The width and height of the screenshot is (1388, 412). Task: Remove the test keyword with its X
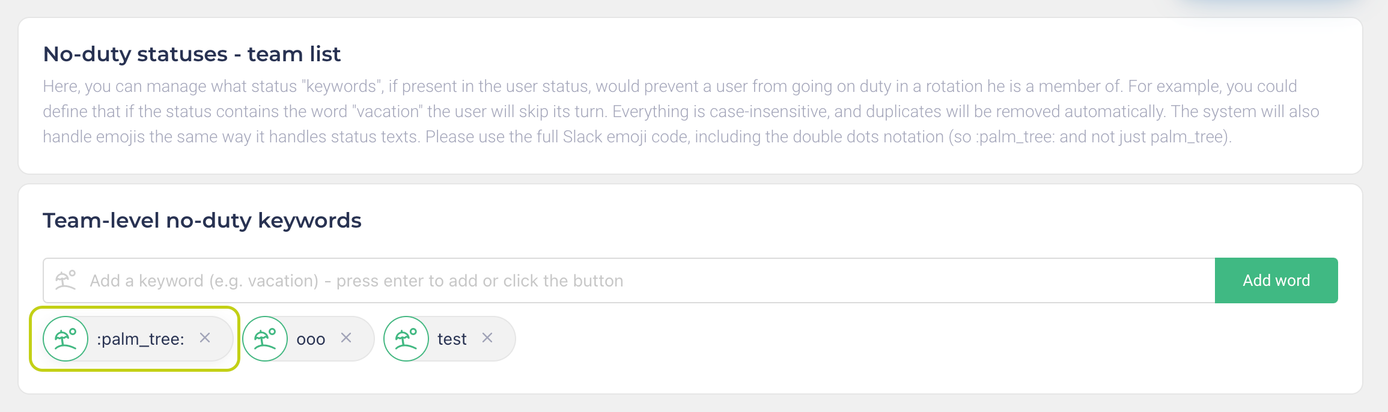pos(487,338)
